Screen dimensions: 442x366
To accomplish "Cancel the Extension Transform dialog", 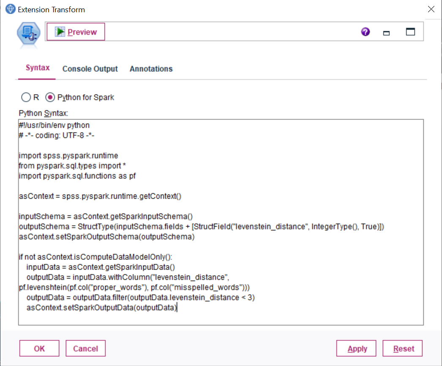I will point(86,349).
